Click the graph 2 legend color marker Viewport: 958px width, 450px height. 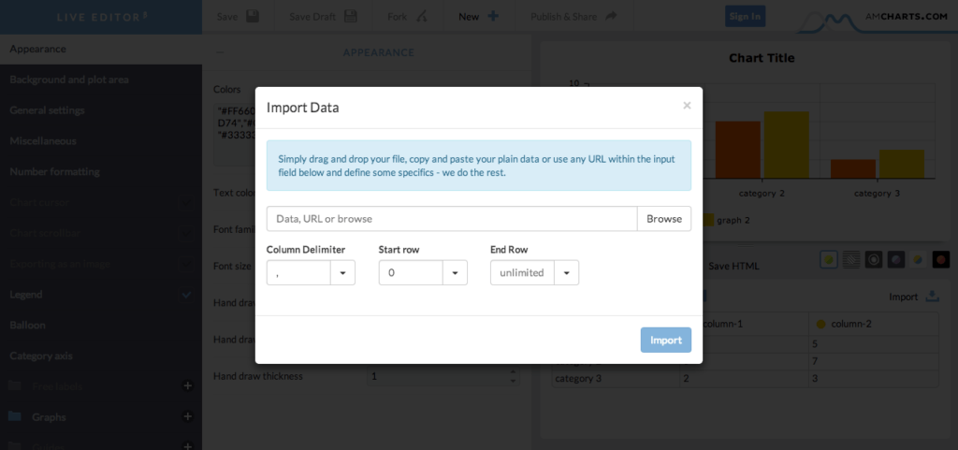(708, 220)
